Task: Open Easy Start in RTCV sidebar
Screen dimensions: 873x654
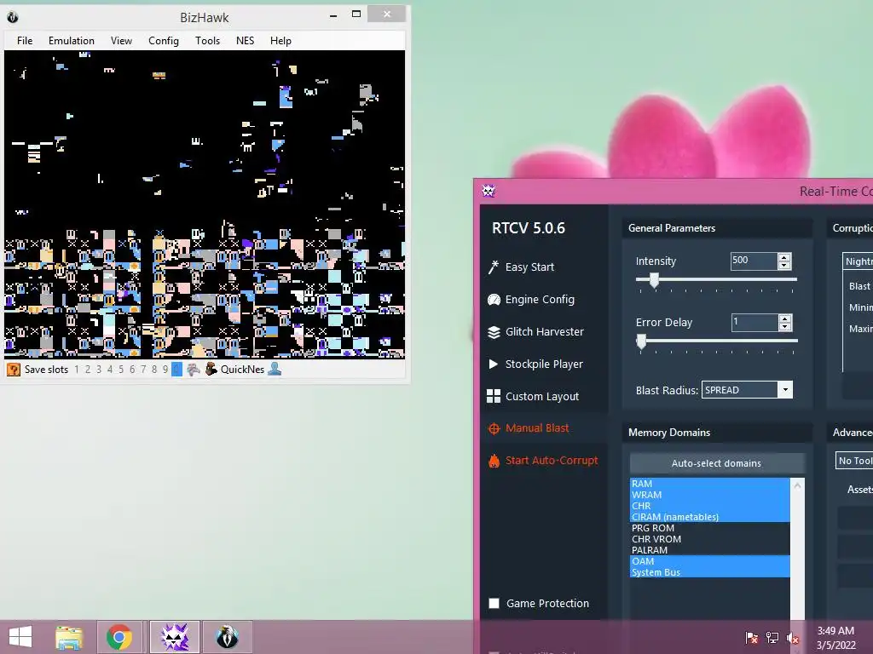Action: pyautogui.click(x=529, y=267)
